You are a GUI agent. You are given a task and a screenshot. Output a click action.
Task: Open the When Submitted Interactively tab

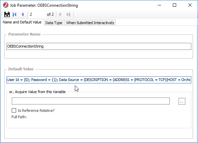90,23
